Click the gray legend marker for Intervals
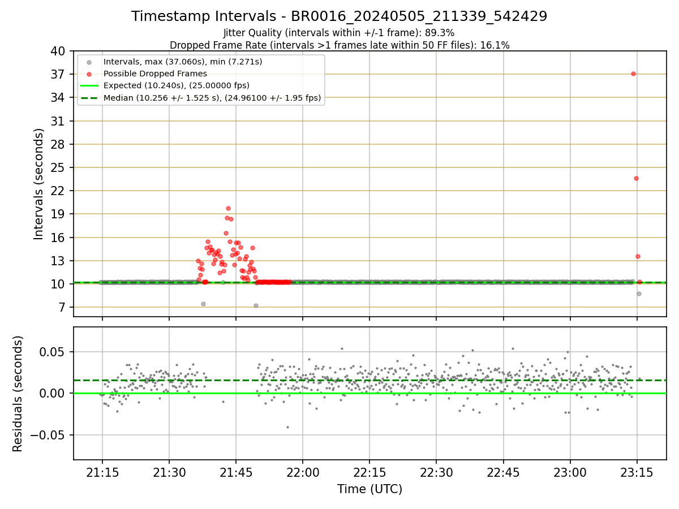The height and width of the screenshot is (509, 679). (x=89, y=62)
